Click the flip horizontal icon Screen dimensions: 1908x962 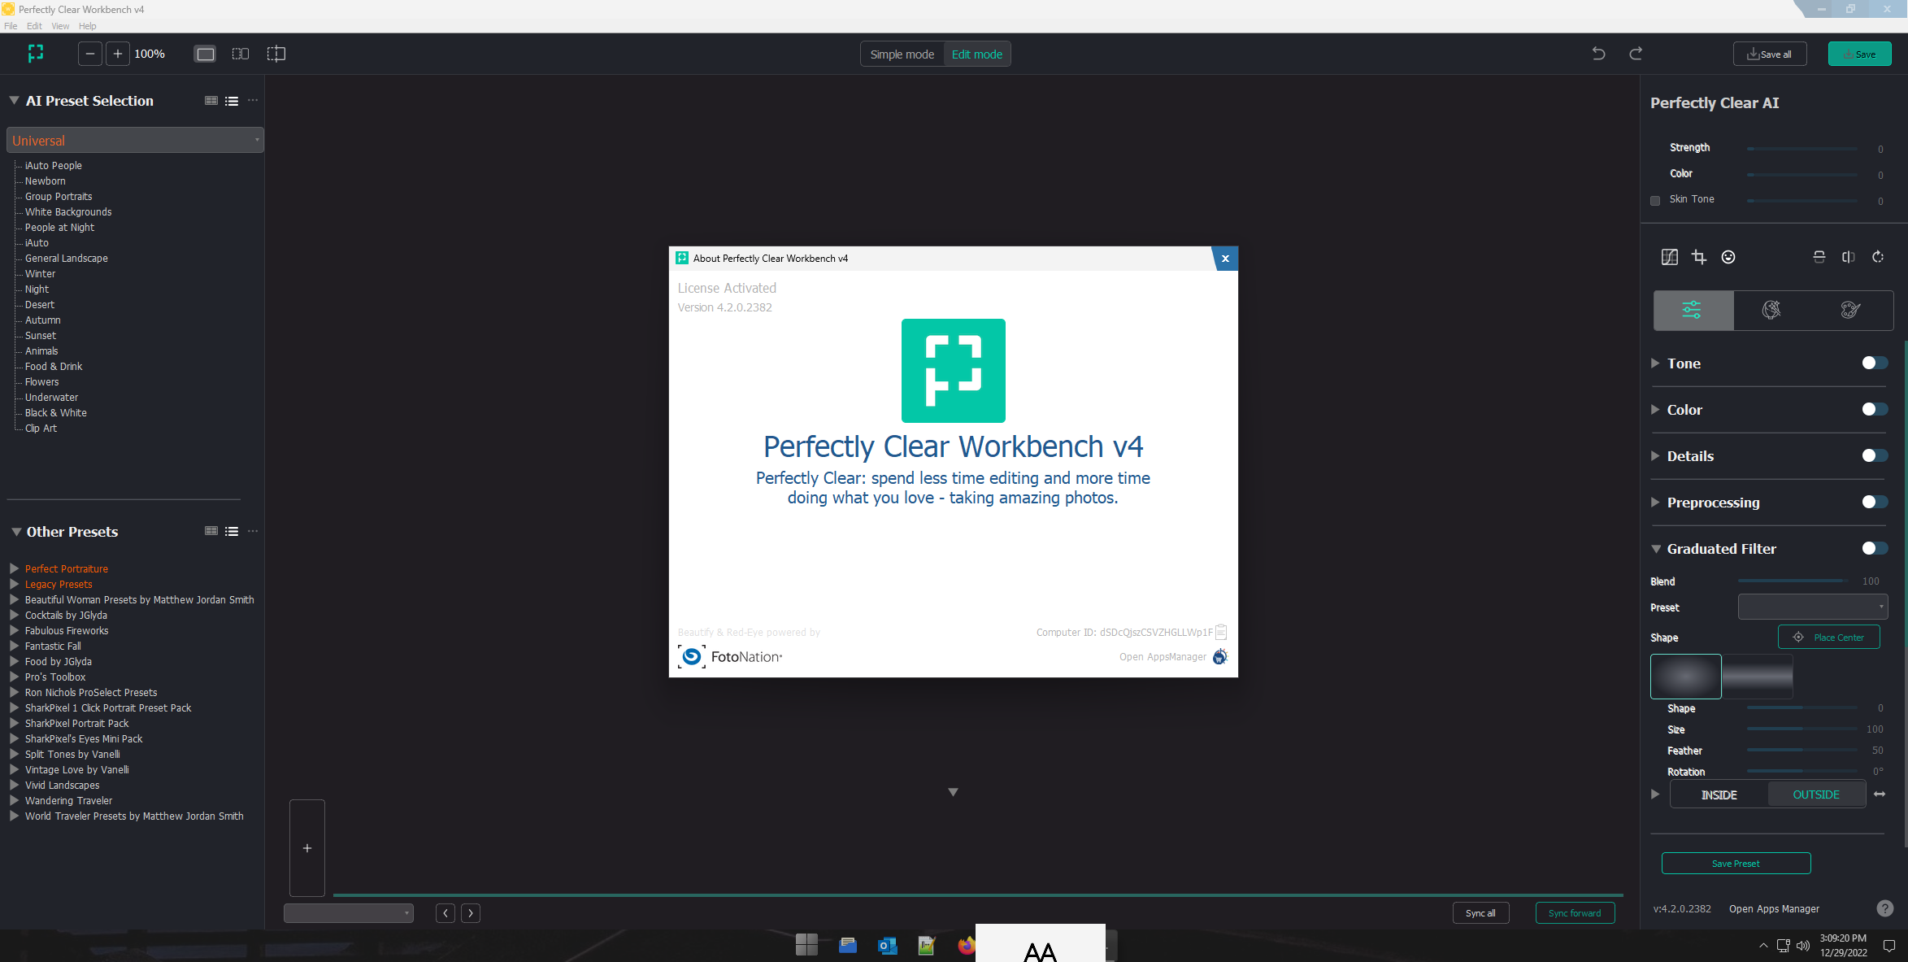(1849, 257)
